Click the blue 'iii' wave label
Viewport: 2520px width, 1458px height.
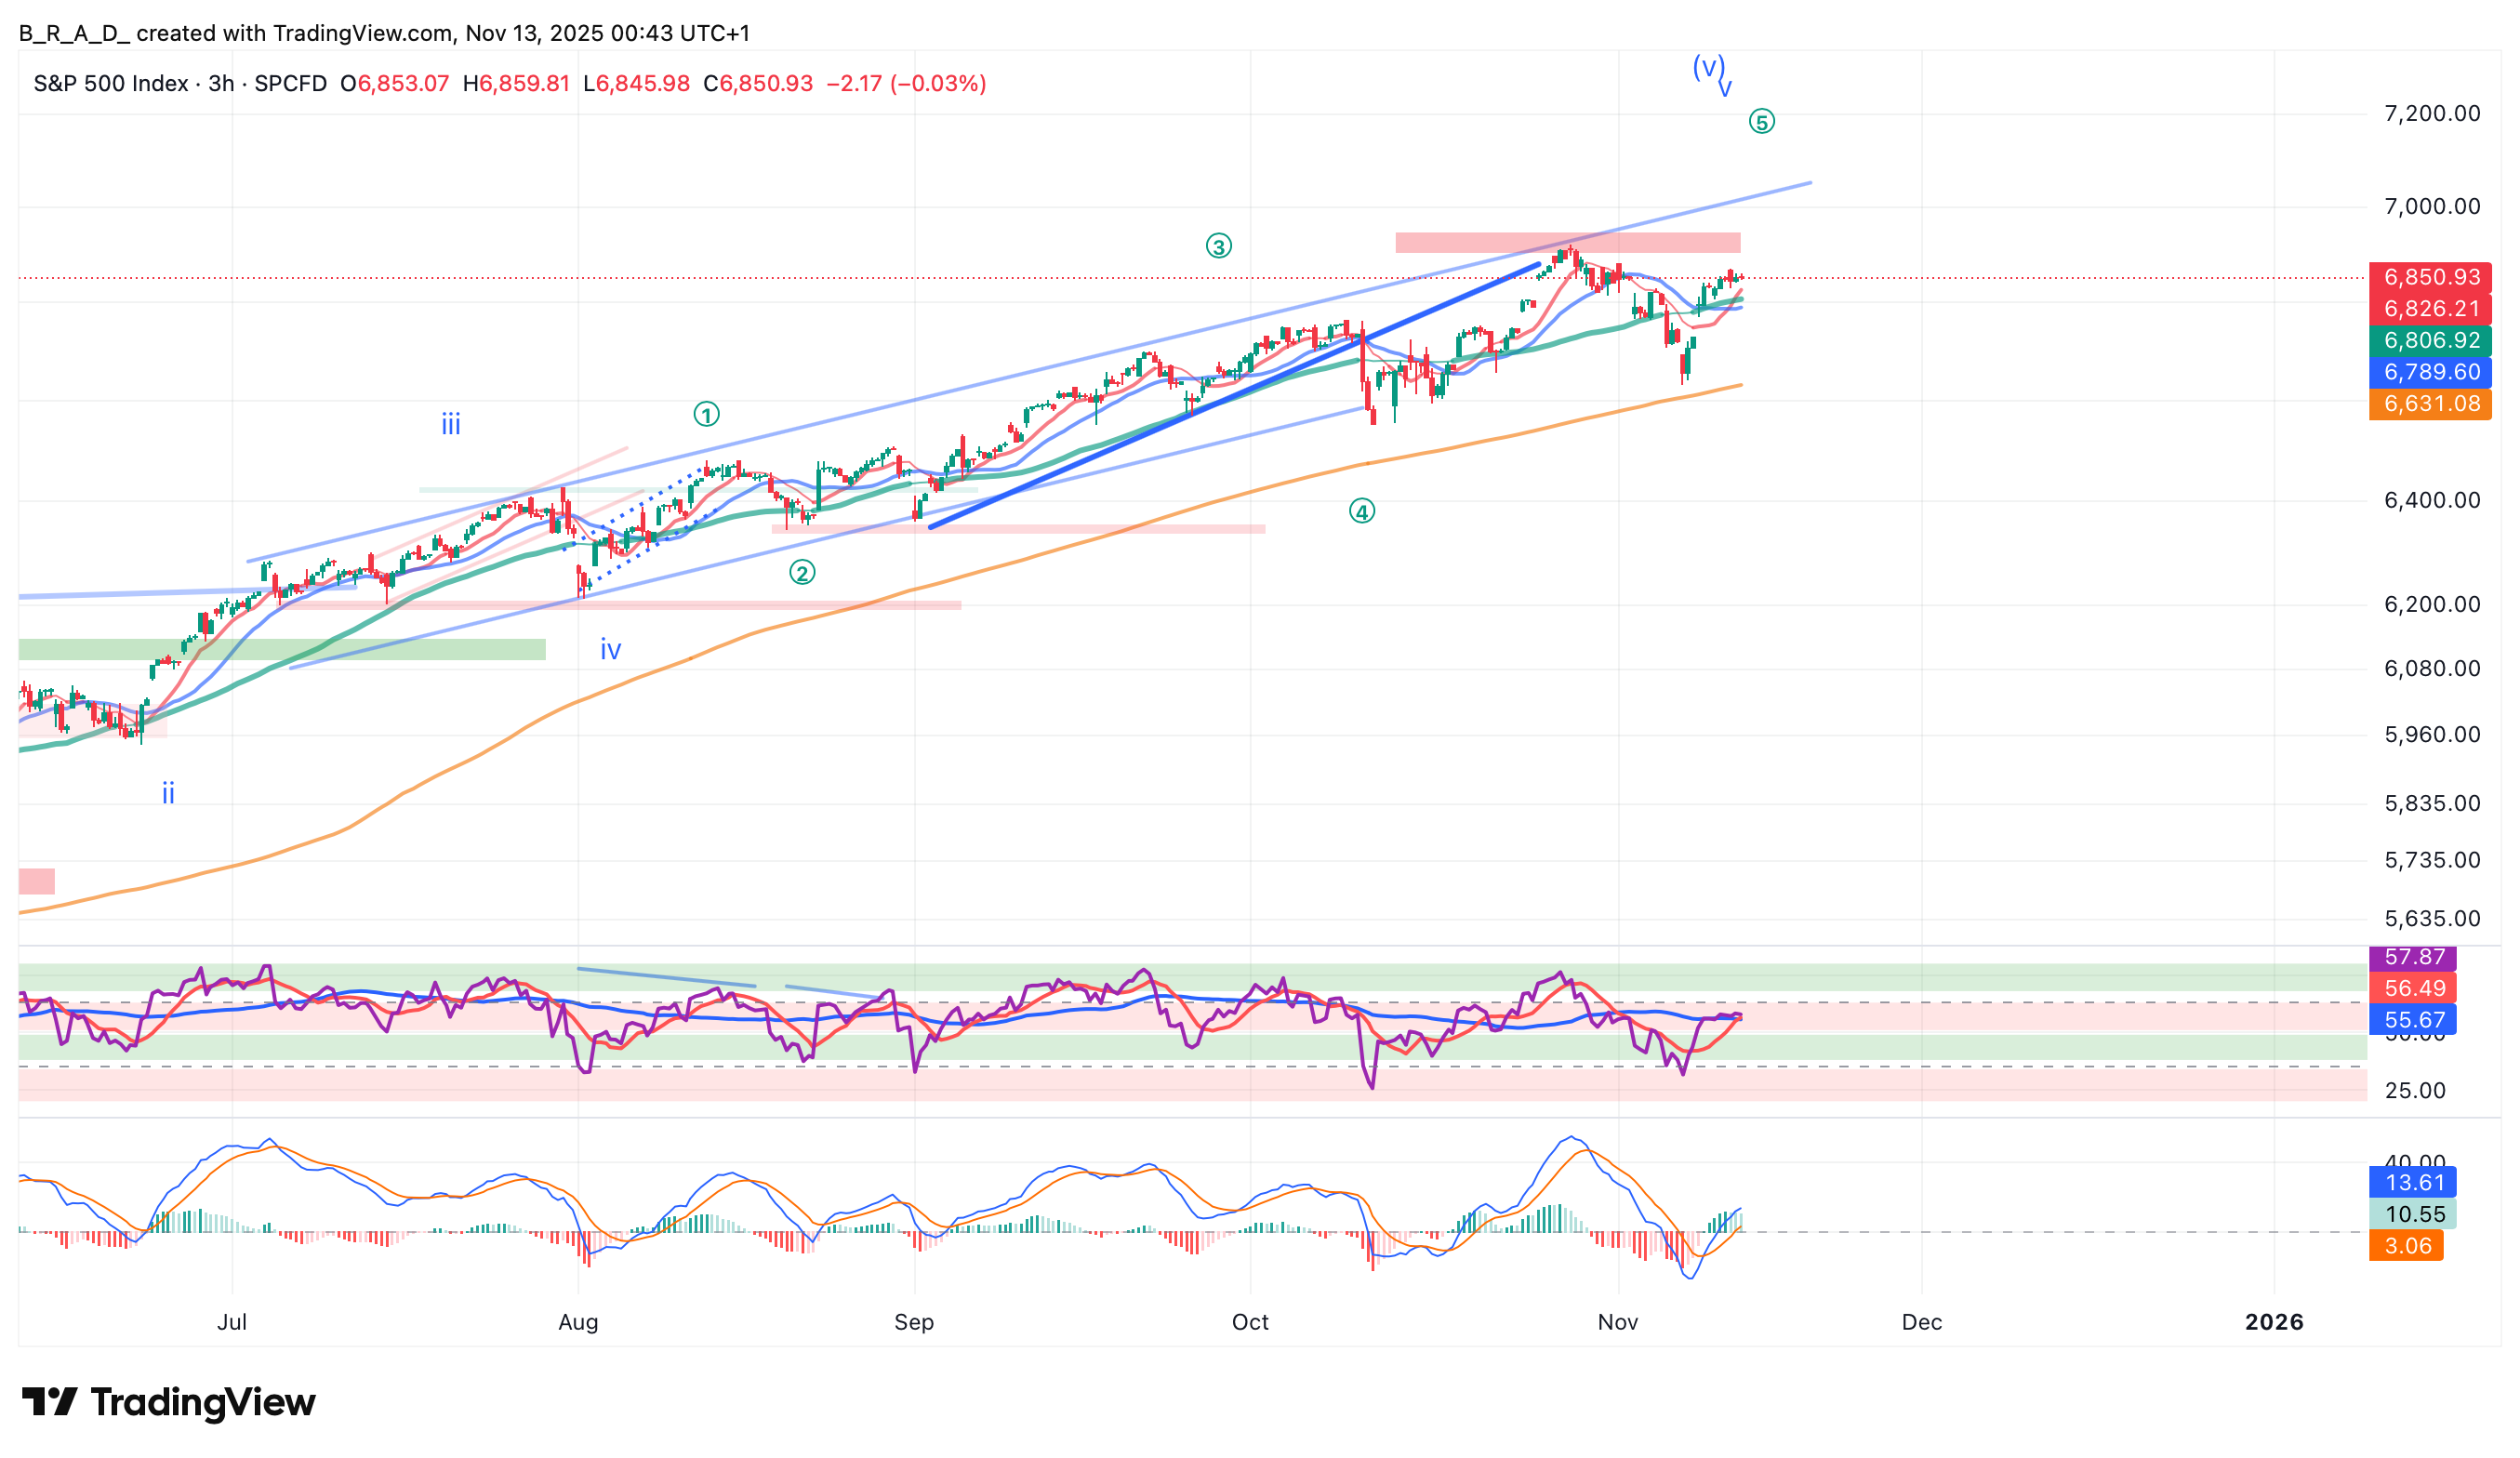[x=451, y=425]
